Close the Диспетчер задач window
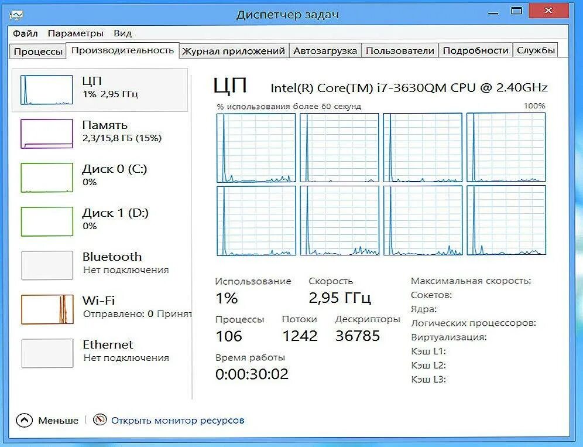This screenshot has height=447, width=583. [548, 11]
